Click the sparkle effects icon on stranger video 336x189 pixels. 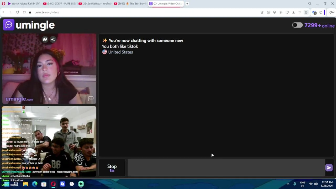[x=53, y=39]
